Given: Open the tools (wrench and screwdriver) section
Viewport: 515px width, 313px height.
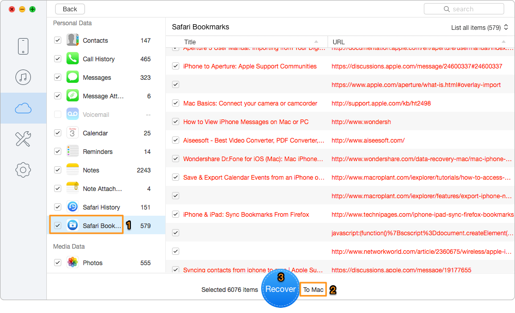Looking at the screenshot, I should click(x=23, y=139).
